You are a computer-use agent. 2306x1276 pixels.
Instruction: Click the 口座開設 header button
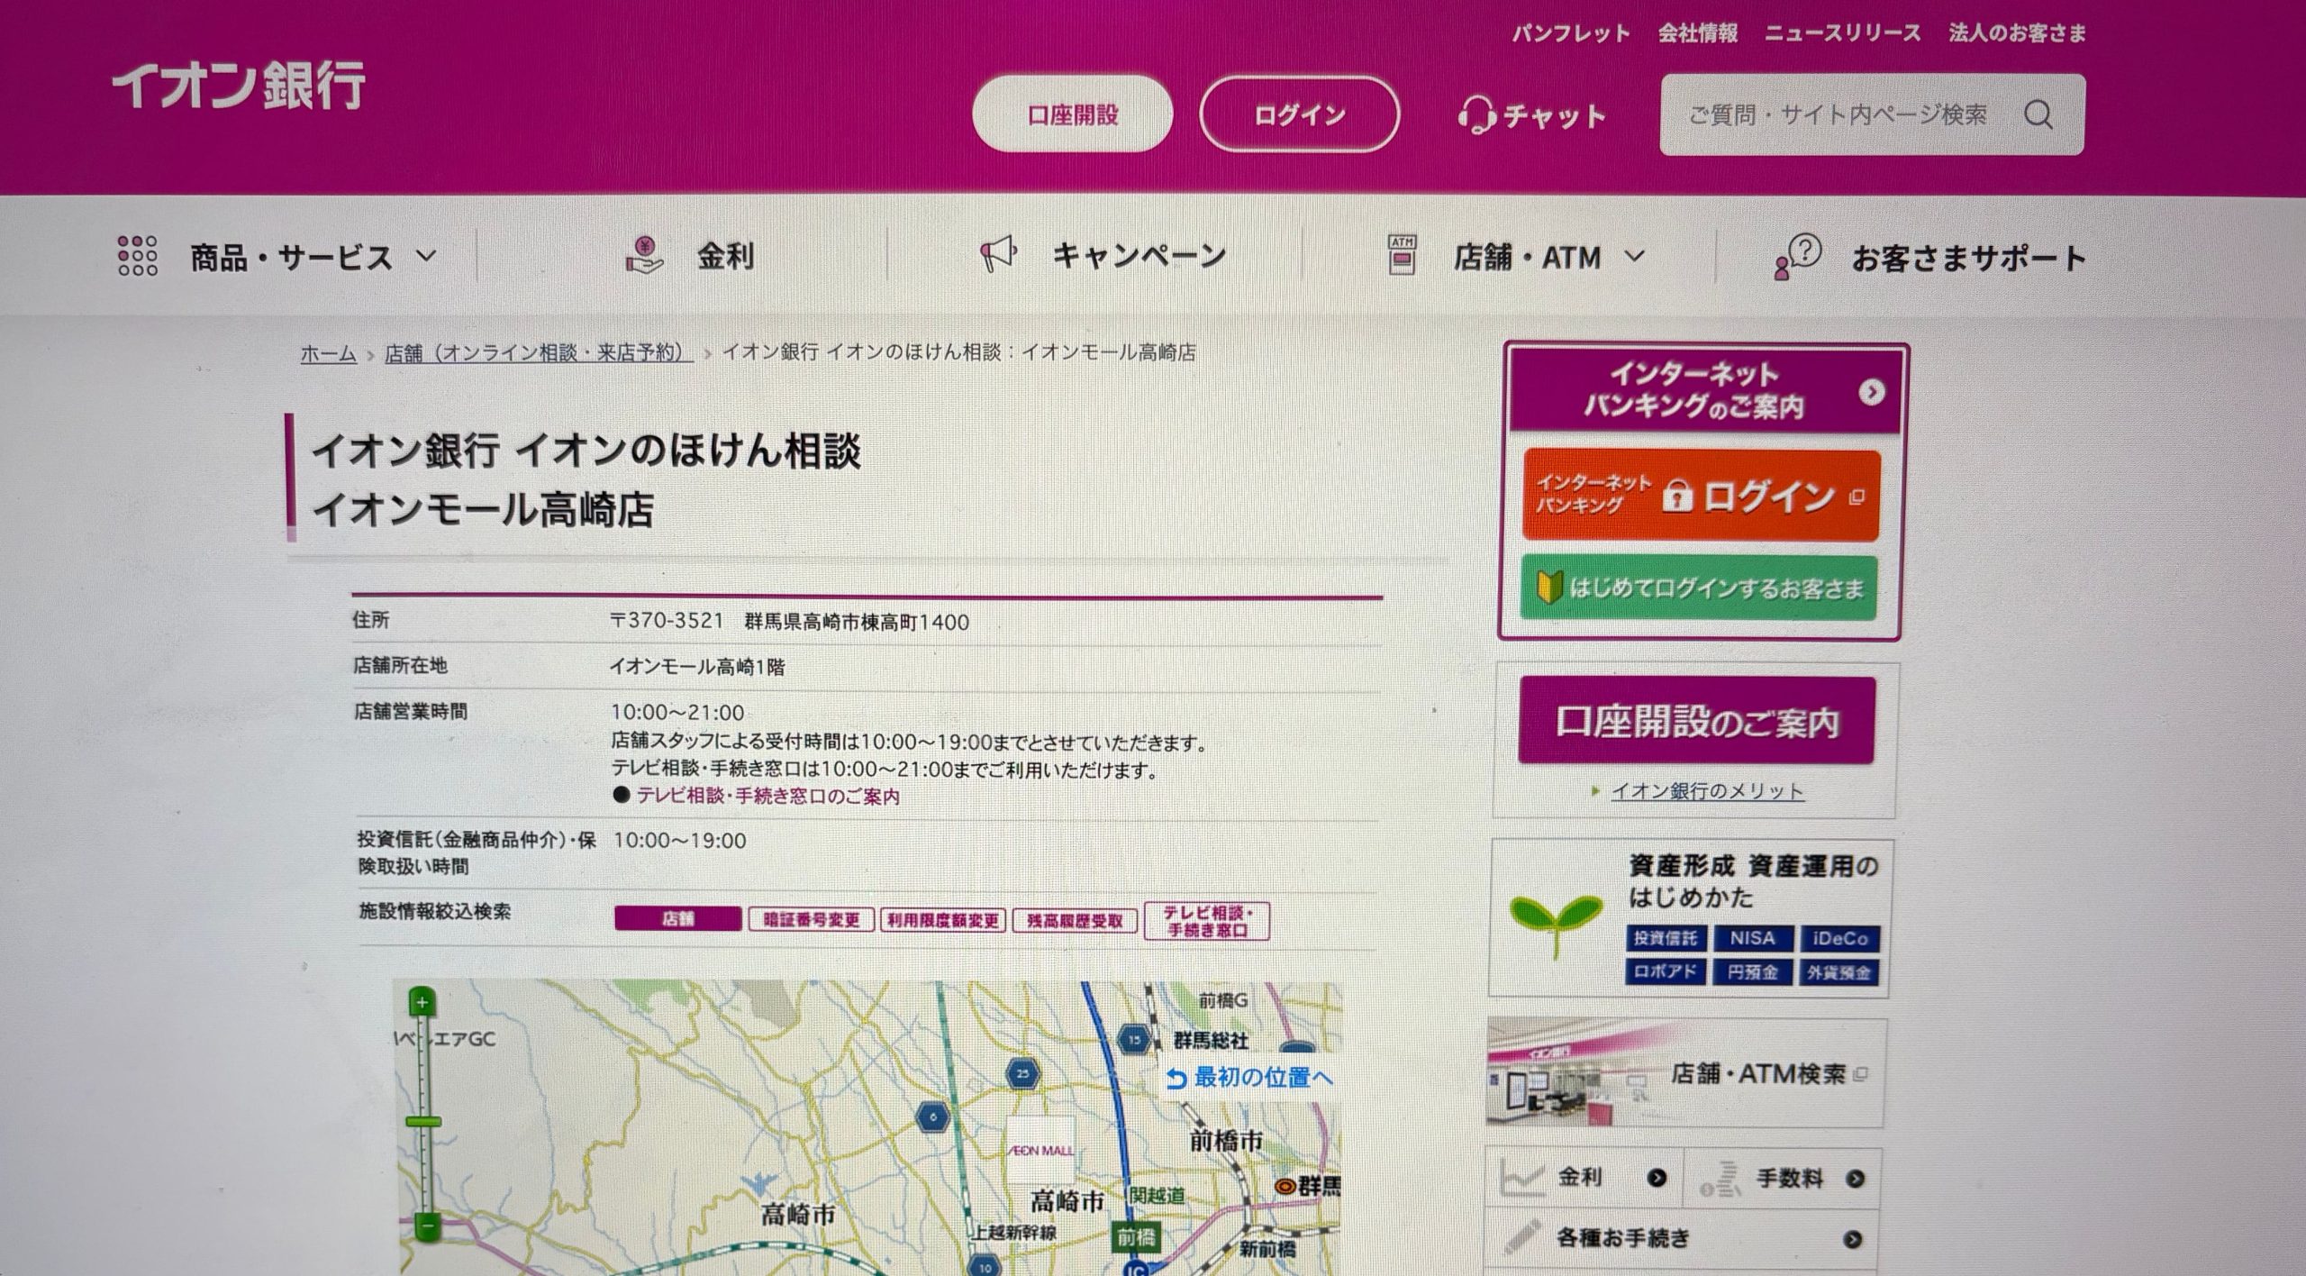1072,114
